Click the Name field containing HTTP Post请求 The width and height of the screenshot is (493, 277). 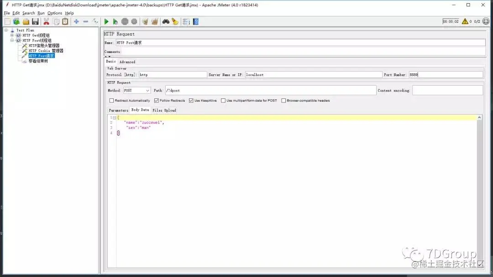click(300, 43)
